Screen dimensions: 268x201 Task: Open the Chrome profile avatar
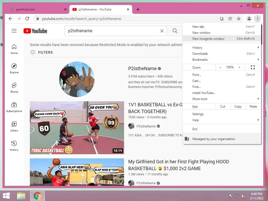point(249,19)
